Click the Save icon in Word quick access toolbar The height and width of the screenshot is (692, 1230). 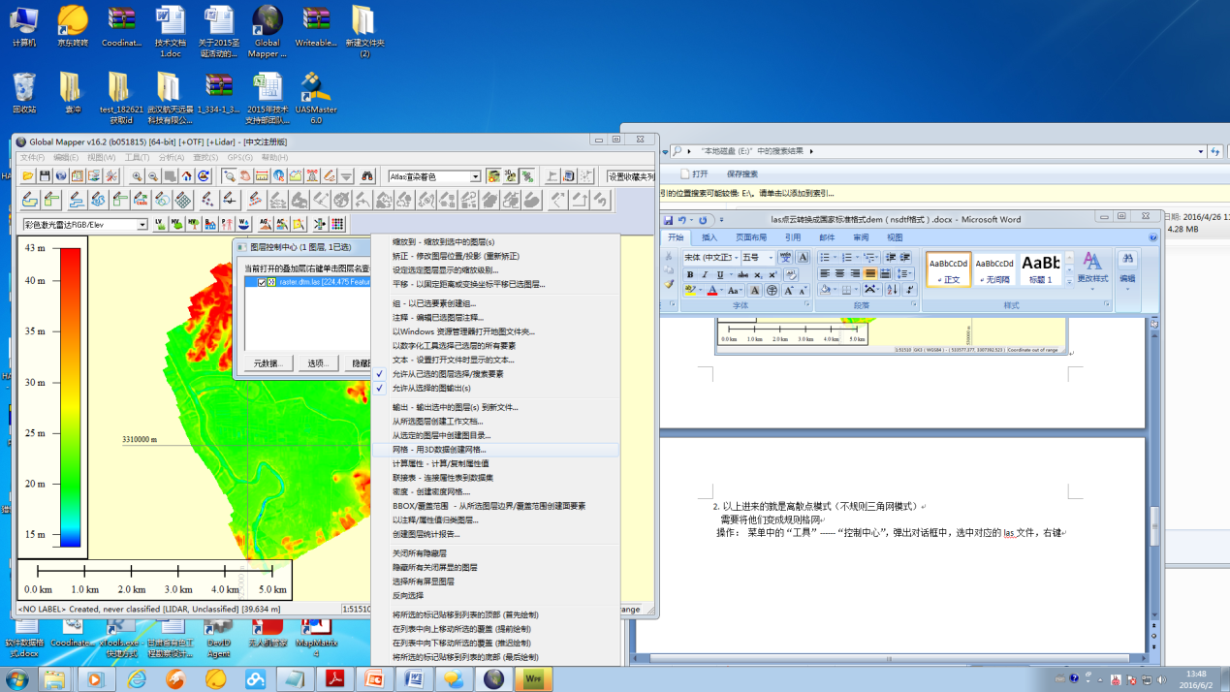tap(668, 220)
